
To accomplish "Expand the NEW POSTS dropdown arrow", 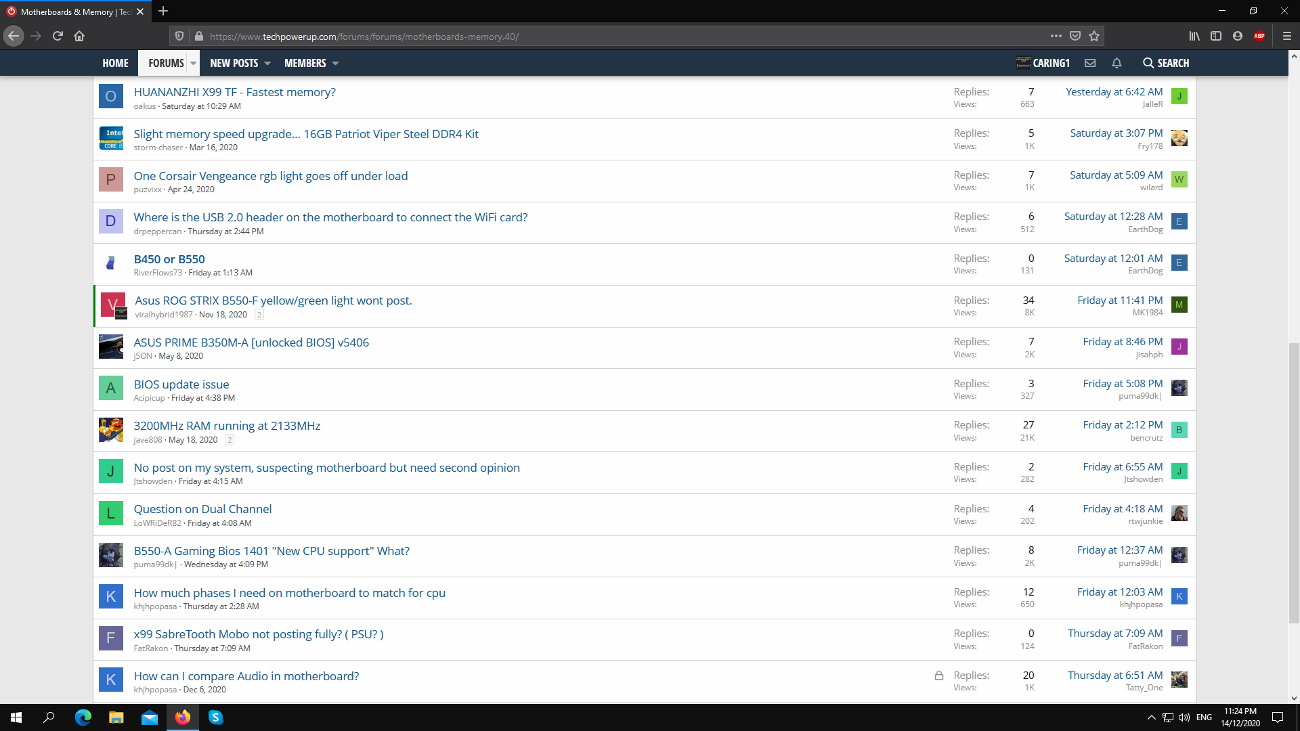I will tap(267, 62).
